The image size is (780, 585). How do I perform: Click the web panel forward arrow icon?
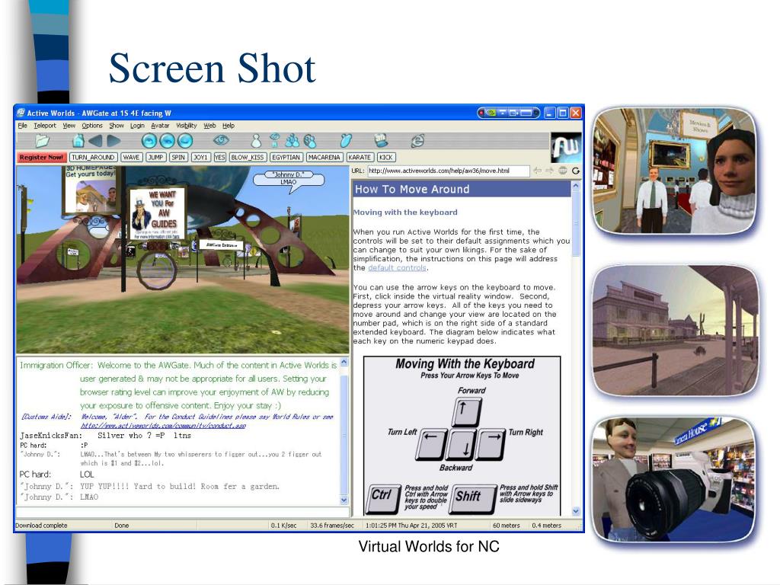[549, 171]
